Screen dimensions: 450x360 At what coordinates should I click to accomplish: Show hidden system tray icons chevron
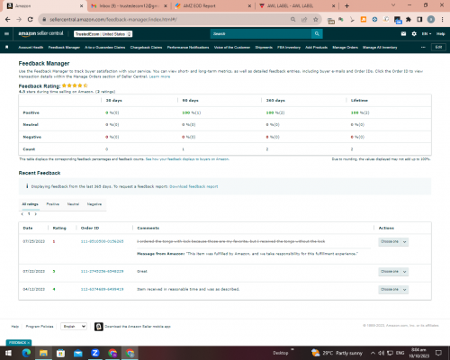pos(373,353)
